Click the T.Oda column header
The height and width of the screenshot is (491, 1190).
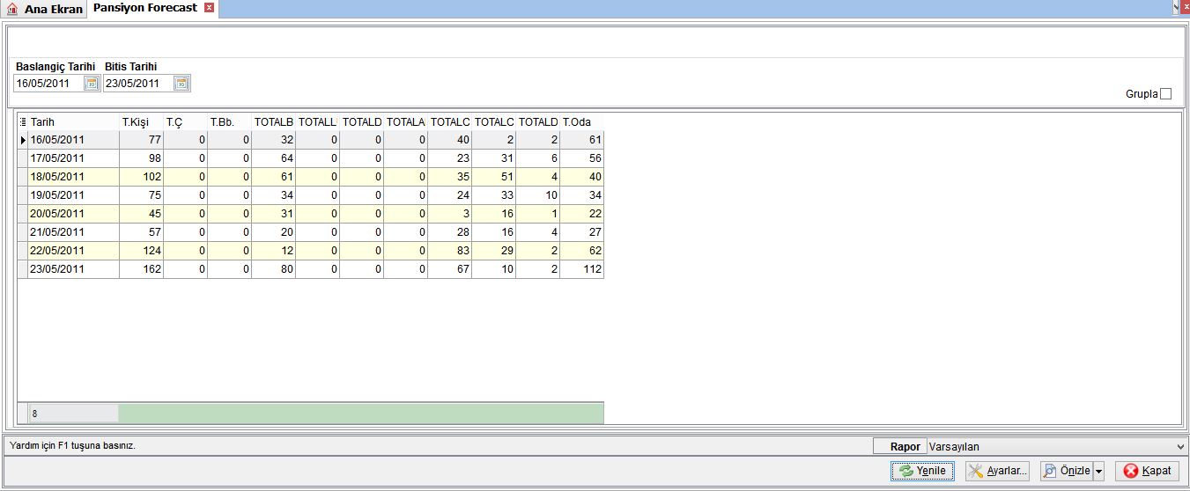click(581, 122)
